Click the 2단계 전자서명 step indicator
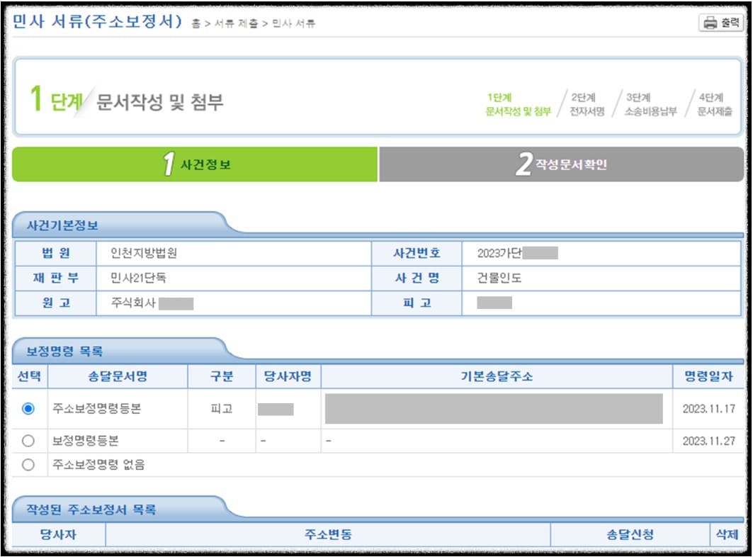The width and height of the screenshot is (753, 557). [x=587, y=104]
